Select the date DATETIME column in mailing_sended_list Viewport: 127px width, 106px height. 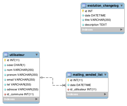(87, 85)
